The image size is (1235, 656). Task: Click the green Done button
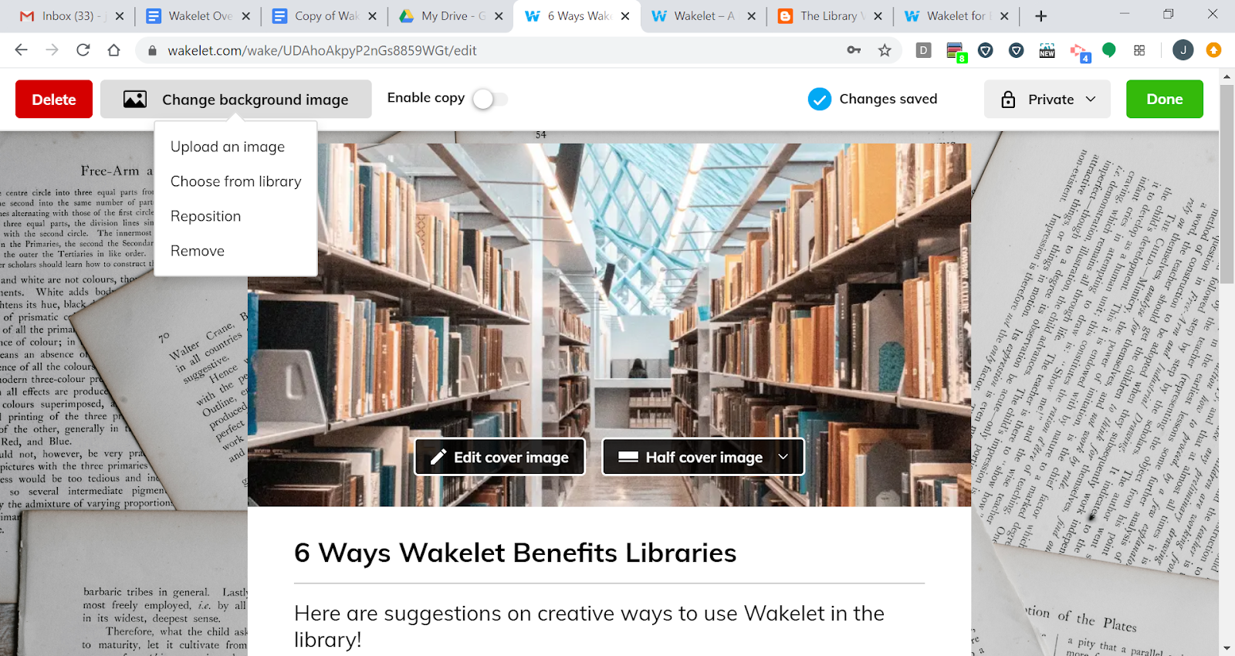(x=1164, y=99)
